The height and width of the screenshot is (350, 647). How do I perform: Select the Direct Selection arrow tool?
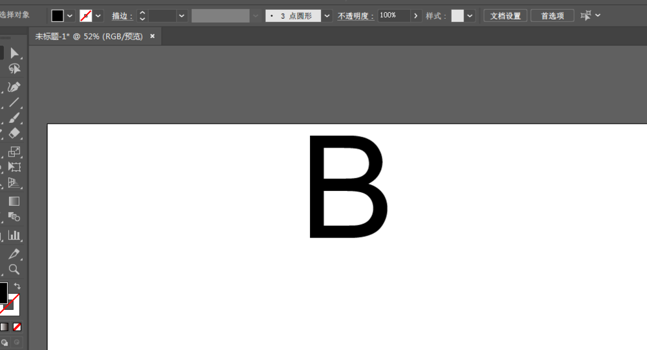click(14, 53)
